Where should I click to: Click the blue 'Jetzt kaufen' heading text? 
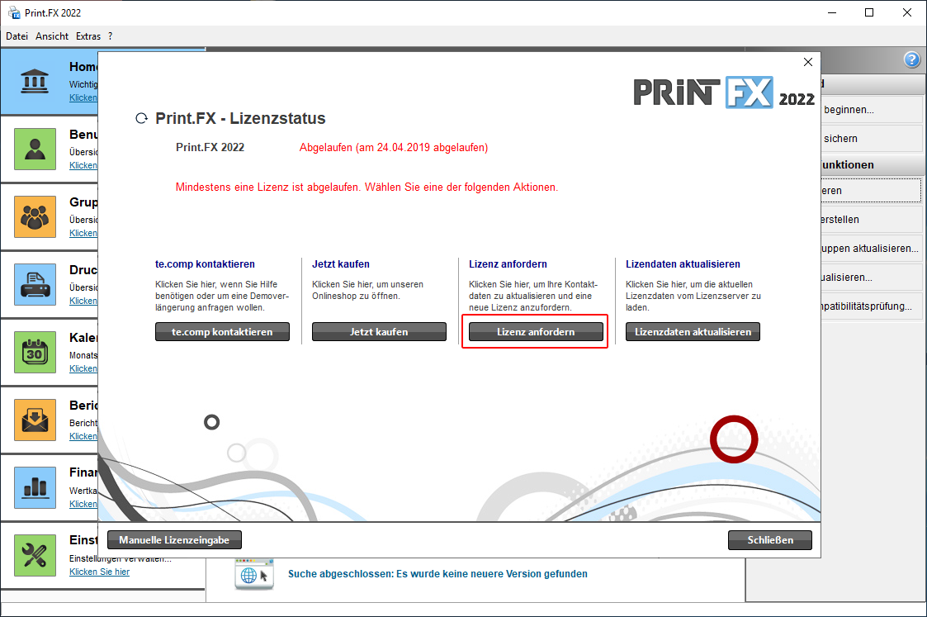tap(341, 263)
